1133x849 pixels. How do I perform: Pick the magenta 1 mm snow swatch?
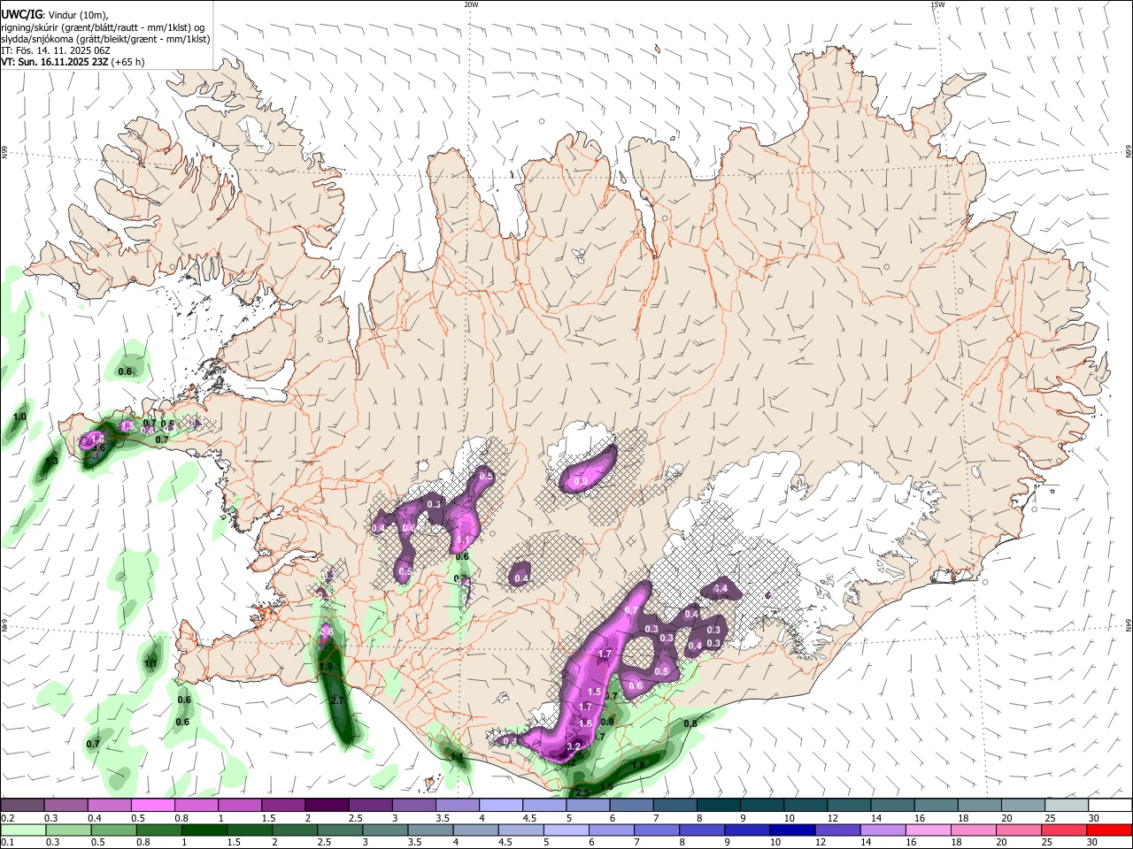point(239,806)
